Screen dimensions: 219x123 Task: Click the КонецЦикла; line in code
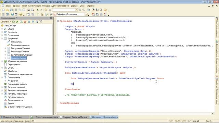coord(73,89)
